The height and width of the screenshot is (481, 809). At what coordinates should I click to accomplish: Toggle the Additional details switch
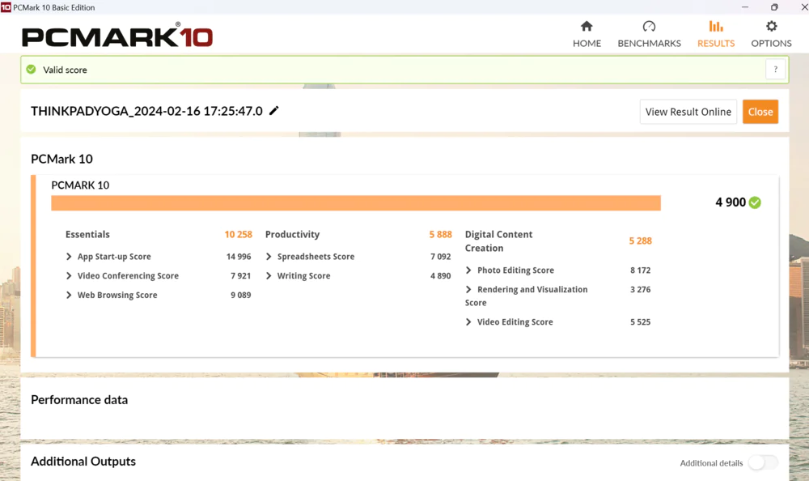click(x=763, y=463)
